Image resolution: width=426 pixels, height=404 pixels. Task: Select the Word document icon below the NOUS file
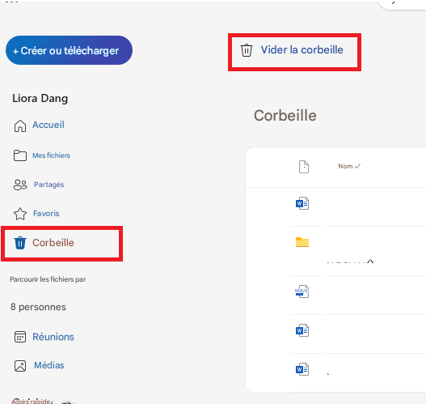(x=302, y=330)
